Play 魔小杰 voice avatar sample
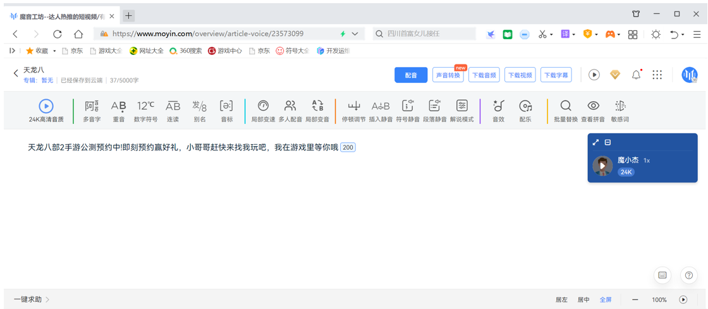708x309 pixels. point(602,166)
